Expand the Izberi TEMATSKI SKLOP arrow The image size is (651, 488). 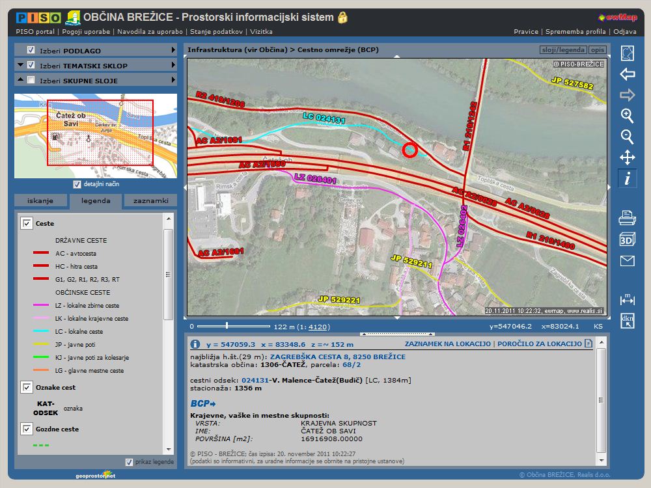tap(173, 65)
